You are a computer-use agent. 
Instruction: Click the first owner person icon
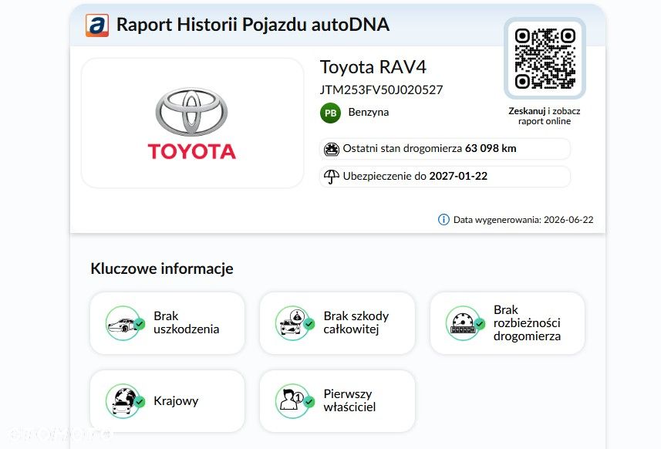pos(294,401)
